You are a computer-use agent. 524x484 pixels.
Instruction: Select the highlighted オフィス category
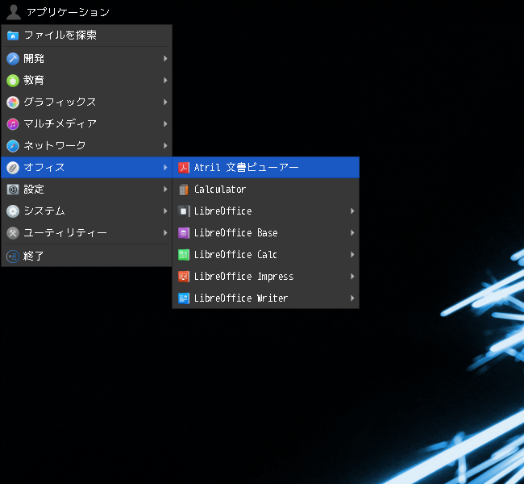pyautogui.click(x=86, y=167)
